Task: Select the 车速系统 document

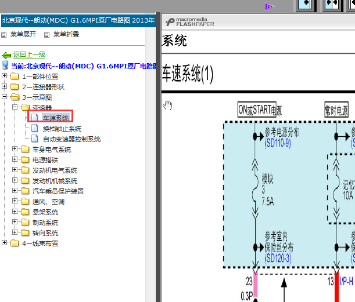Action: coord(56,118)
